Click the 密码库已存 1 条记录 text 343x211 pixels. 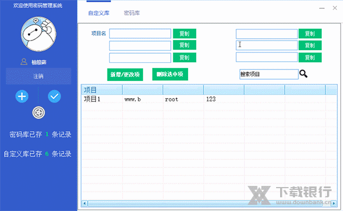tap(40, 135)
